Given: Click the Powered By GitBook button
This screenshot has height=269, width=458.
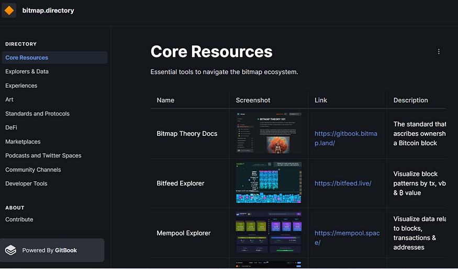Looking at the screenshot, I should pyautogui.click(x=52, y=250).
